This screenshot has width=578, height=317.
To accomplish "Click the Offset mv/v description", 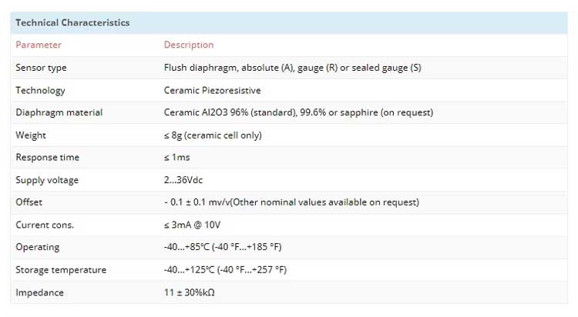I will click(x=291, y=202).
